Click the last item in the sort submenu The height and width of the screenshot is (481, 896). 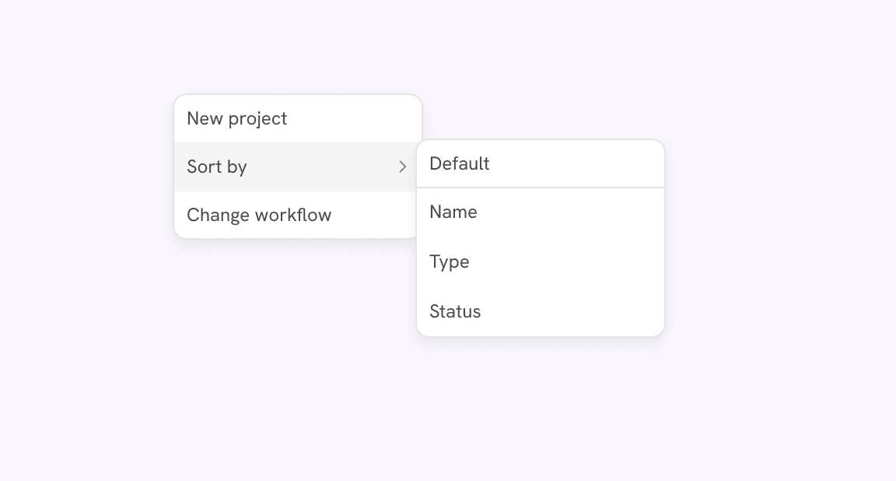pos(540,311)
